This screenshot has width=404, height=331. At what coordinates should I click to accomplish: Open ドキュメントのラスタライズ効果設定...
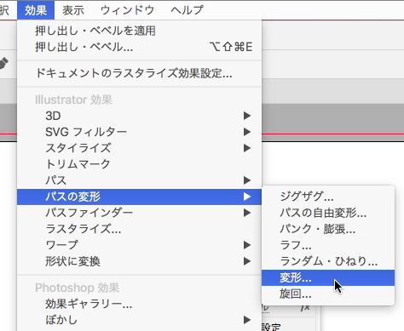[x=139, y=73]
